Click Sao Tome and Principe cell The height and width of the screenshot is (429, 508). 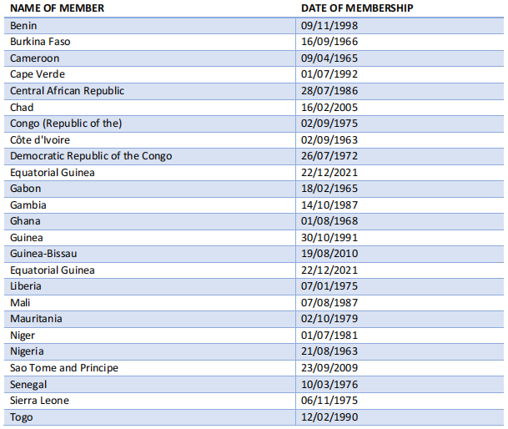[149, 368]
